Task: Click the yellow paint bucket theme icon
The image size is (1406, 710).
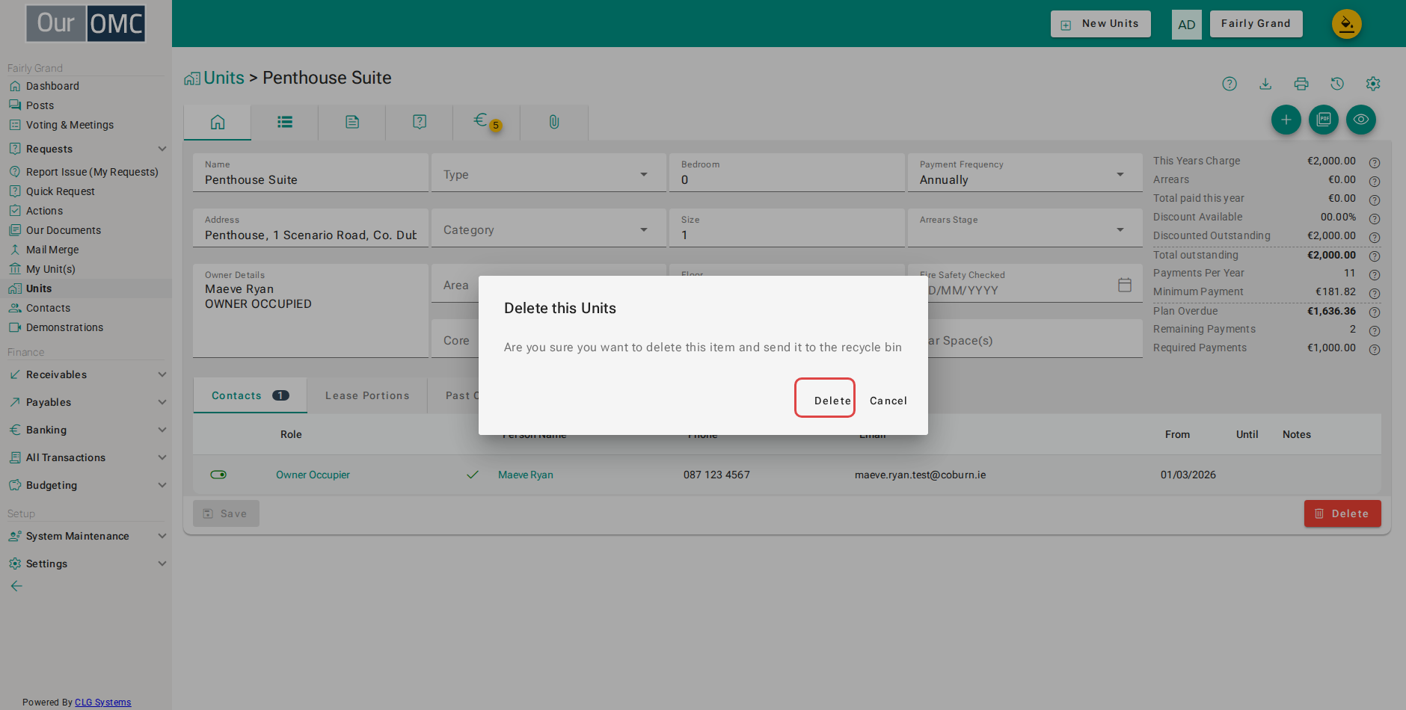Action: click(x=1347, y=24)
